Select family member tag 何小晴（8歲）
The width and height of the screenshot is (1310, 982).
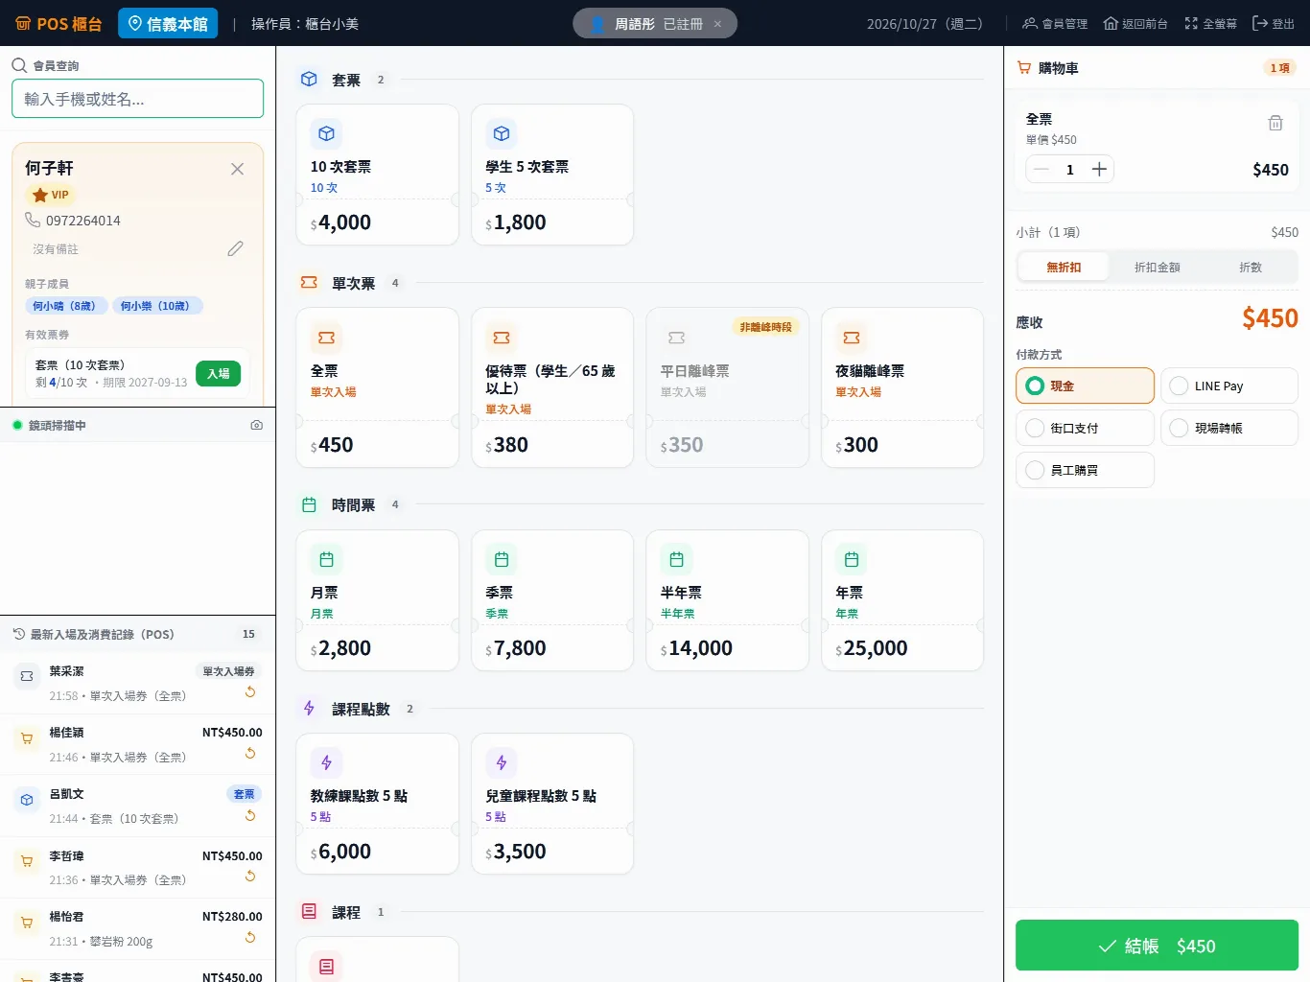pyautogui.click(x=64, y=306)
